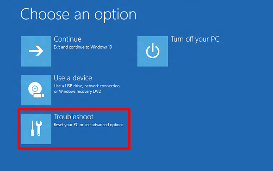Select the Turn off your PC label
The image size is (273, 171).
(x=195, y=39)
